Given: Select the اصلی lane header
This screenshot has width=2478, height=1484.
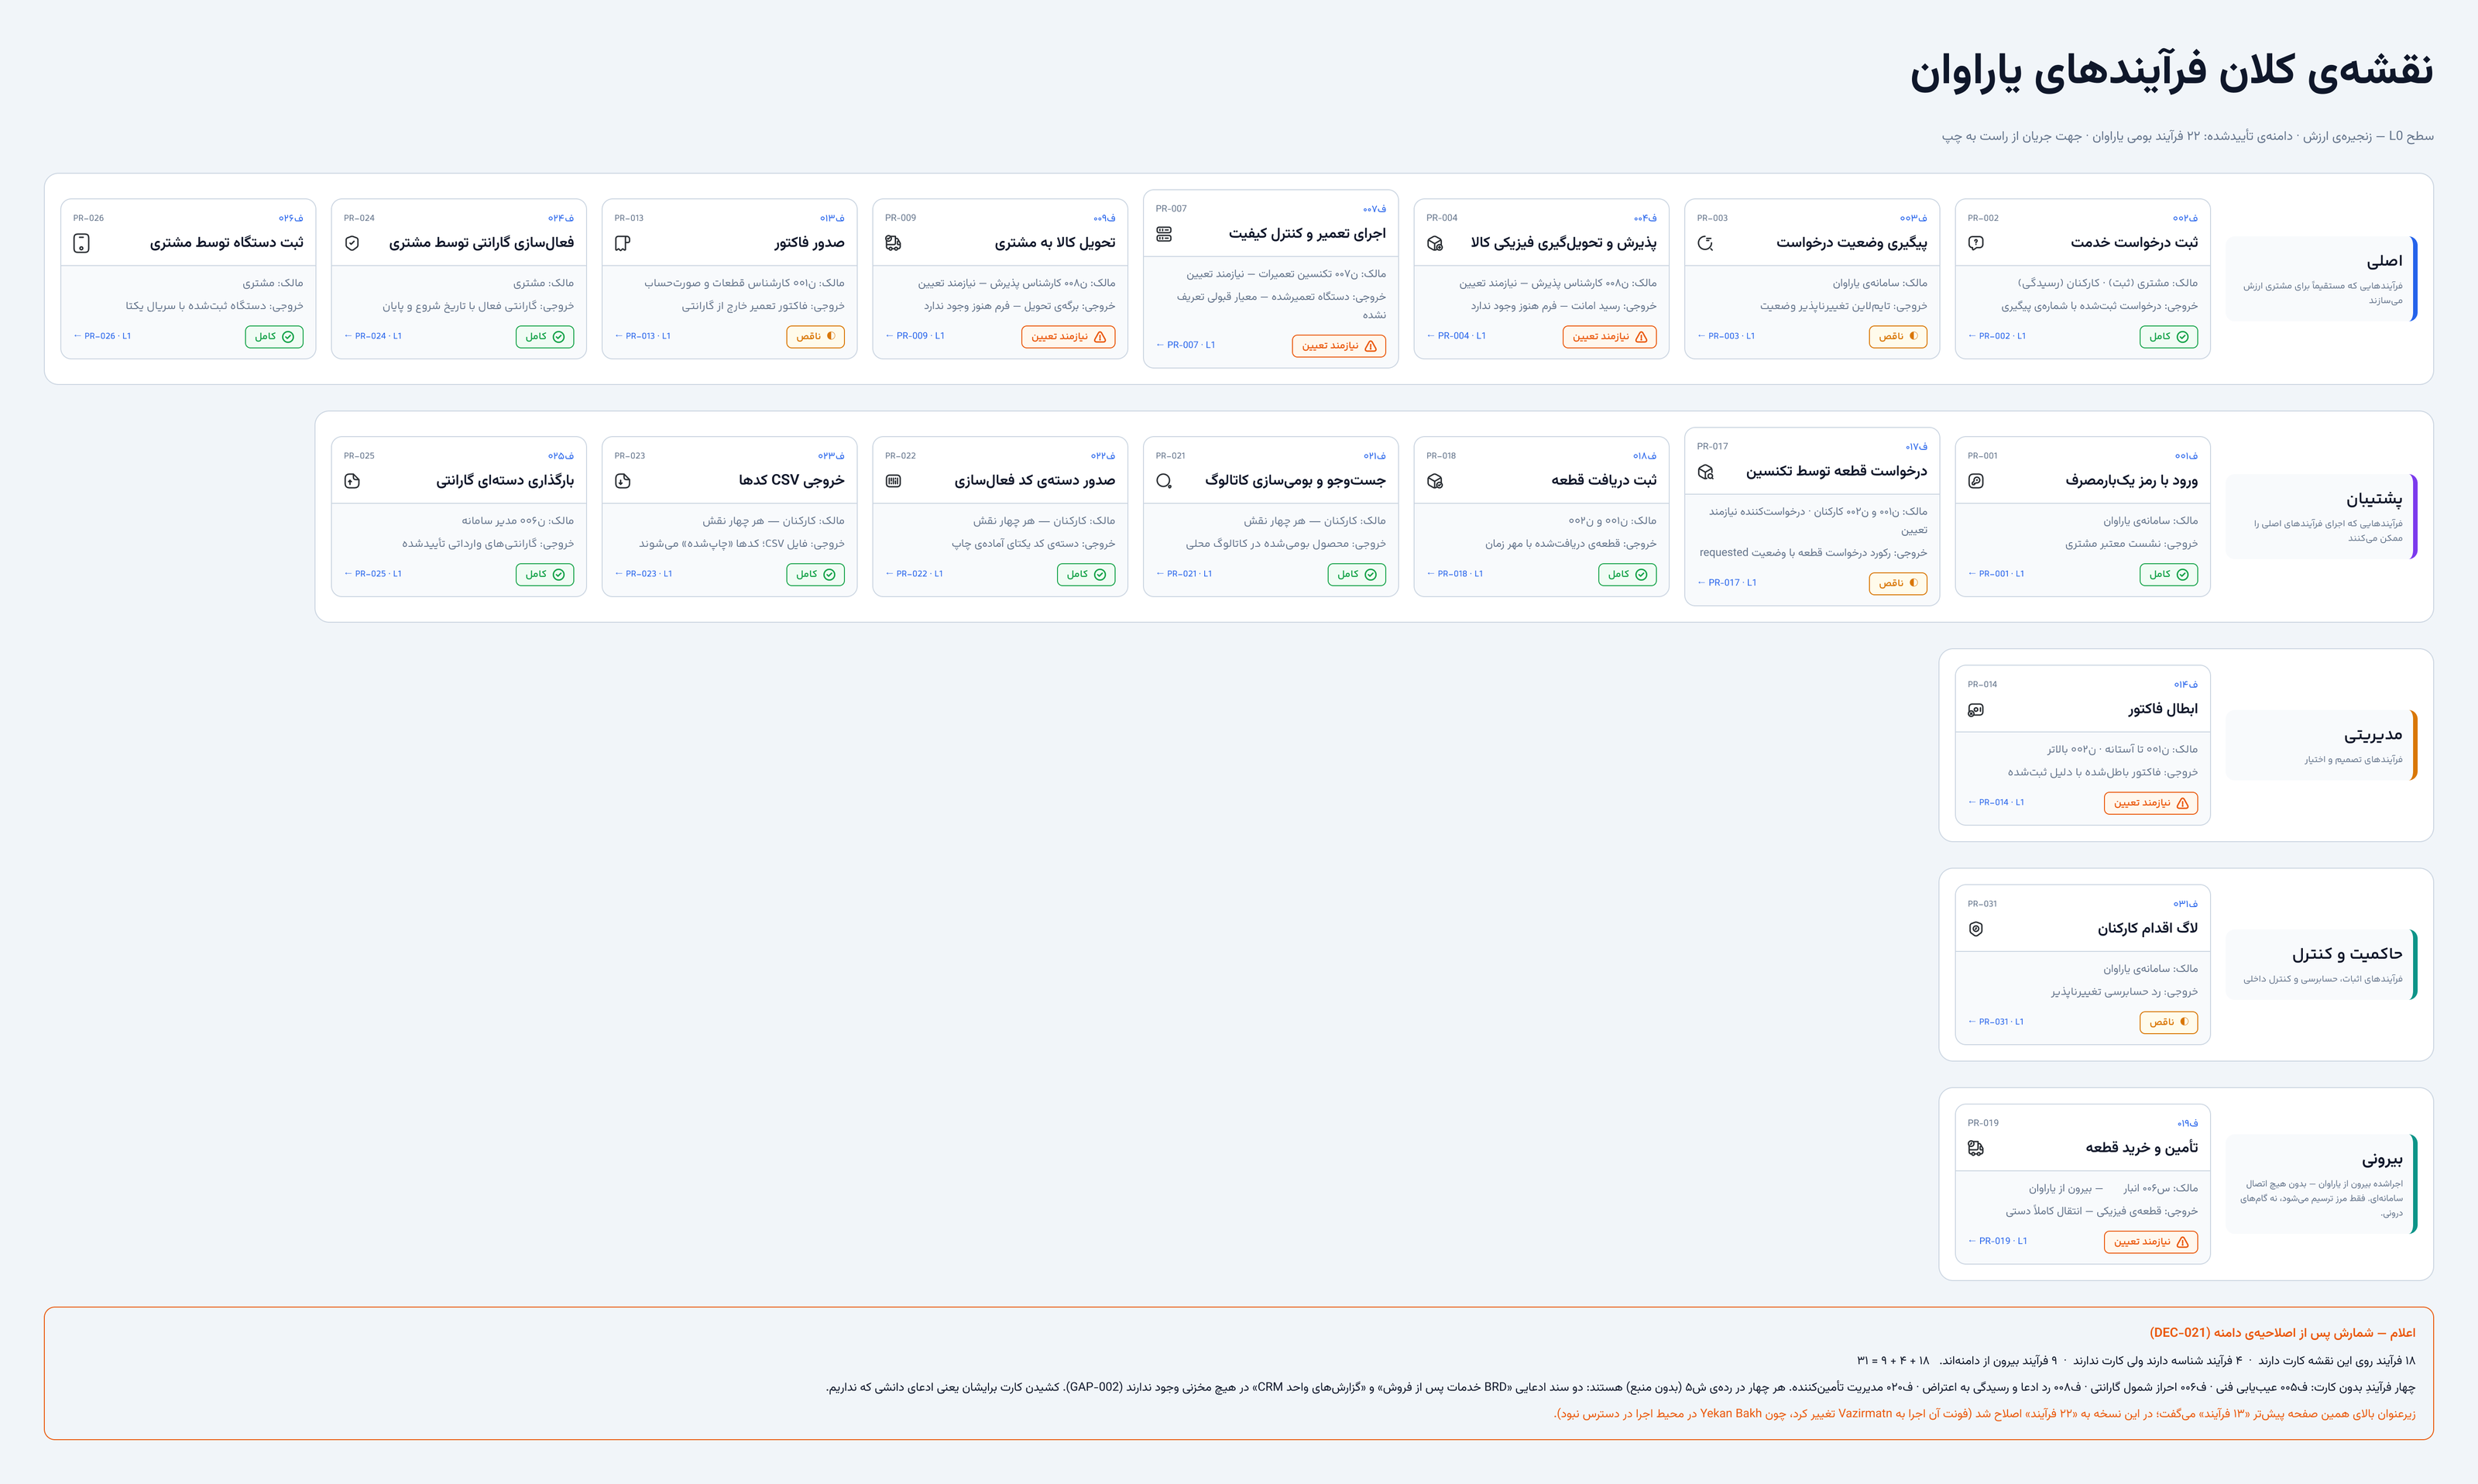Looking at the screenshot, I should tap(2321, 279).
